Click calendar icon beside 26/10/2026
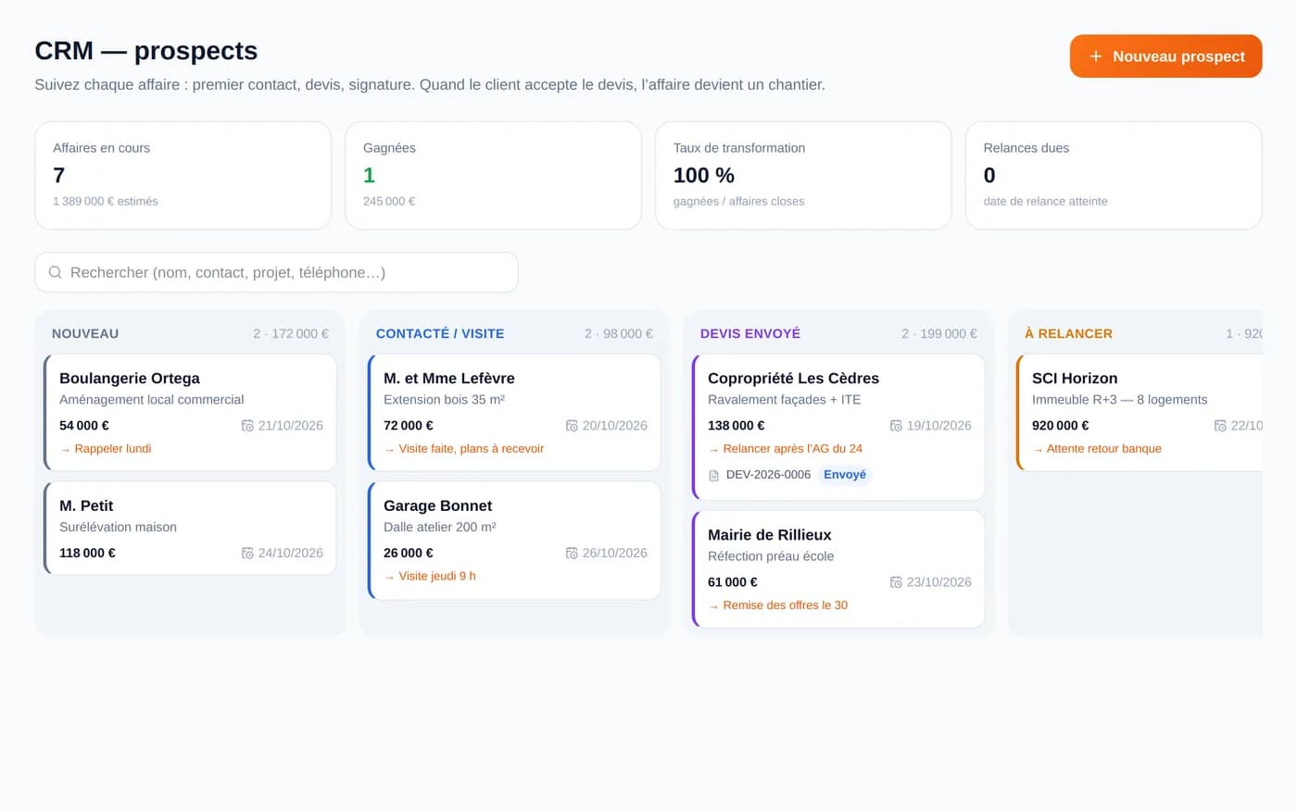Viewport: 1297px width, 810px height. pos(572,553)
